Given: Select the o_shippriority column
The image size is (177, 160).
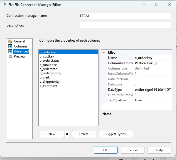Looking at the screenshot, I should 68,82.
